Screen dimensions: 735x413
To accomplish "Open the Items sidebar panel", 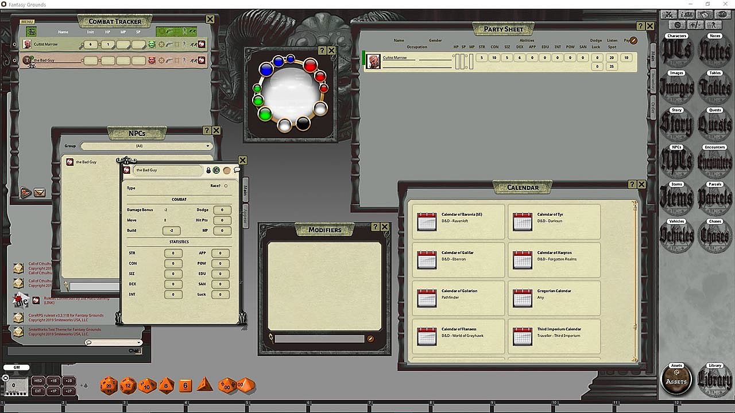I will point(676,198).
